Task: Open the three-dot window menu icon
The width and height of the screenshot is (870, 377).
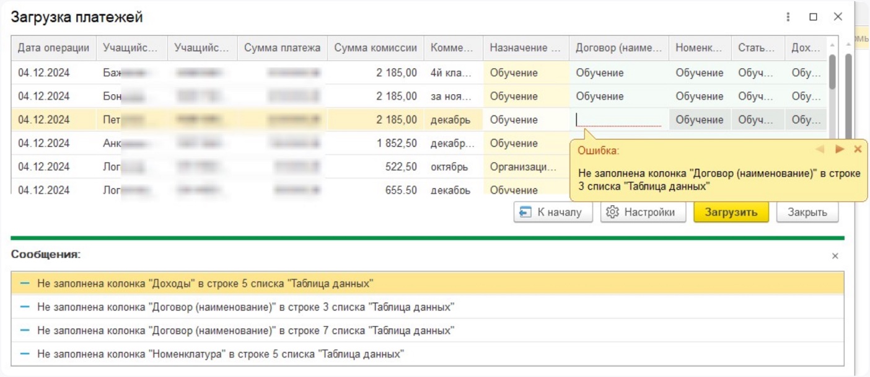Action: coord(788,17)
